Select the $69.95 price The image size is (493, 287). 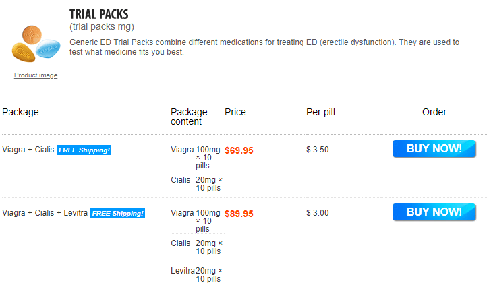[239, 150]
